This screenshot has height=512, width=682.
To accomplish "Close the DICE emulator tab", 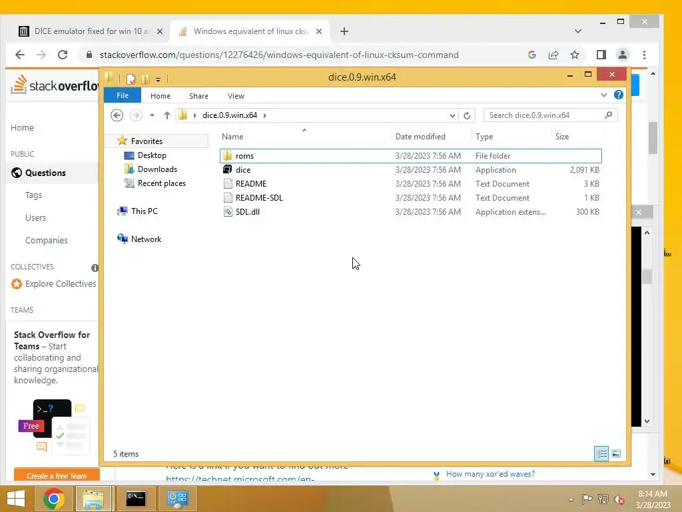I will coord(160,31).
